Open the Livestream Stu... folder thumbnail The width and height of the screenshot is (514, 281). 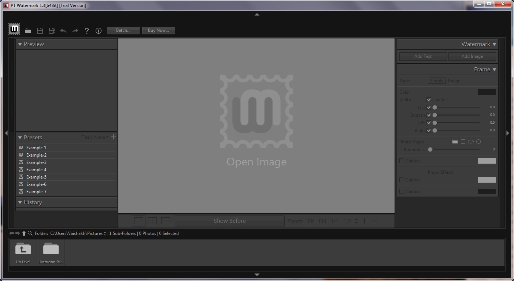click(x=51, y=252)
